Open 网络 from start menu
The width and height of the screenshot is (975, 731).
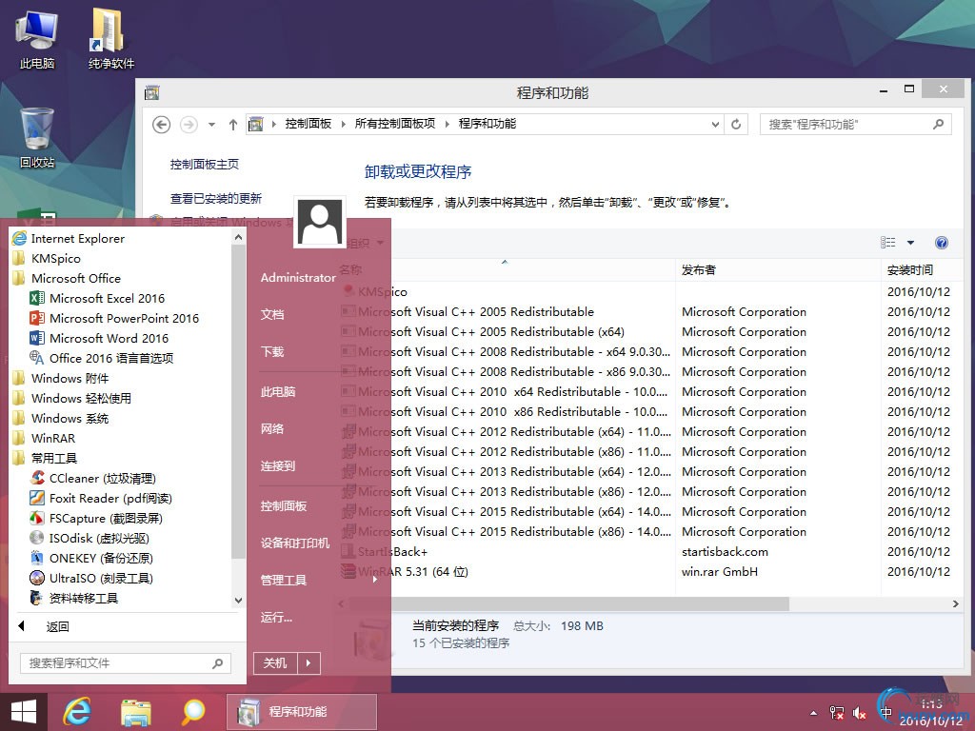point(272,429)
